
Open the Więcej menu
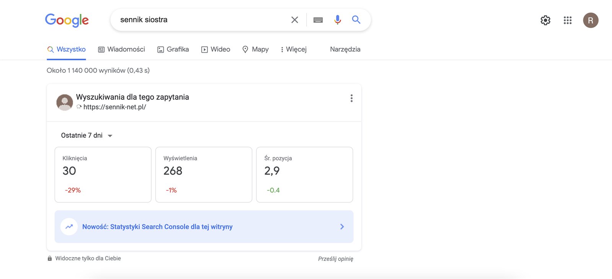(x=293, y=49)
